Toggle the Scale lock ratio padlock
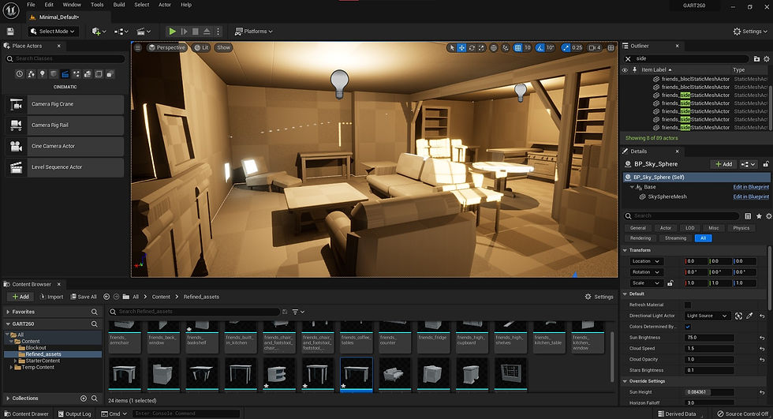773x419 pixels. click(x=670, y=283)
